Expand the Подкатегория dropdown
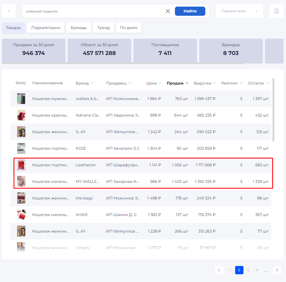286x282 pixels. tap(239, 11)
